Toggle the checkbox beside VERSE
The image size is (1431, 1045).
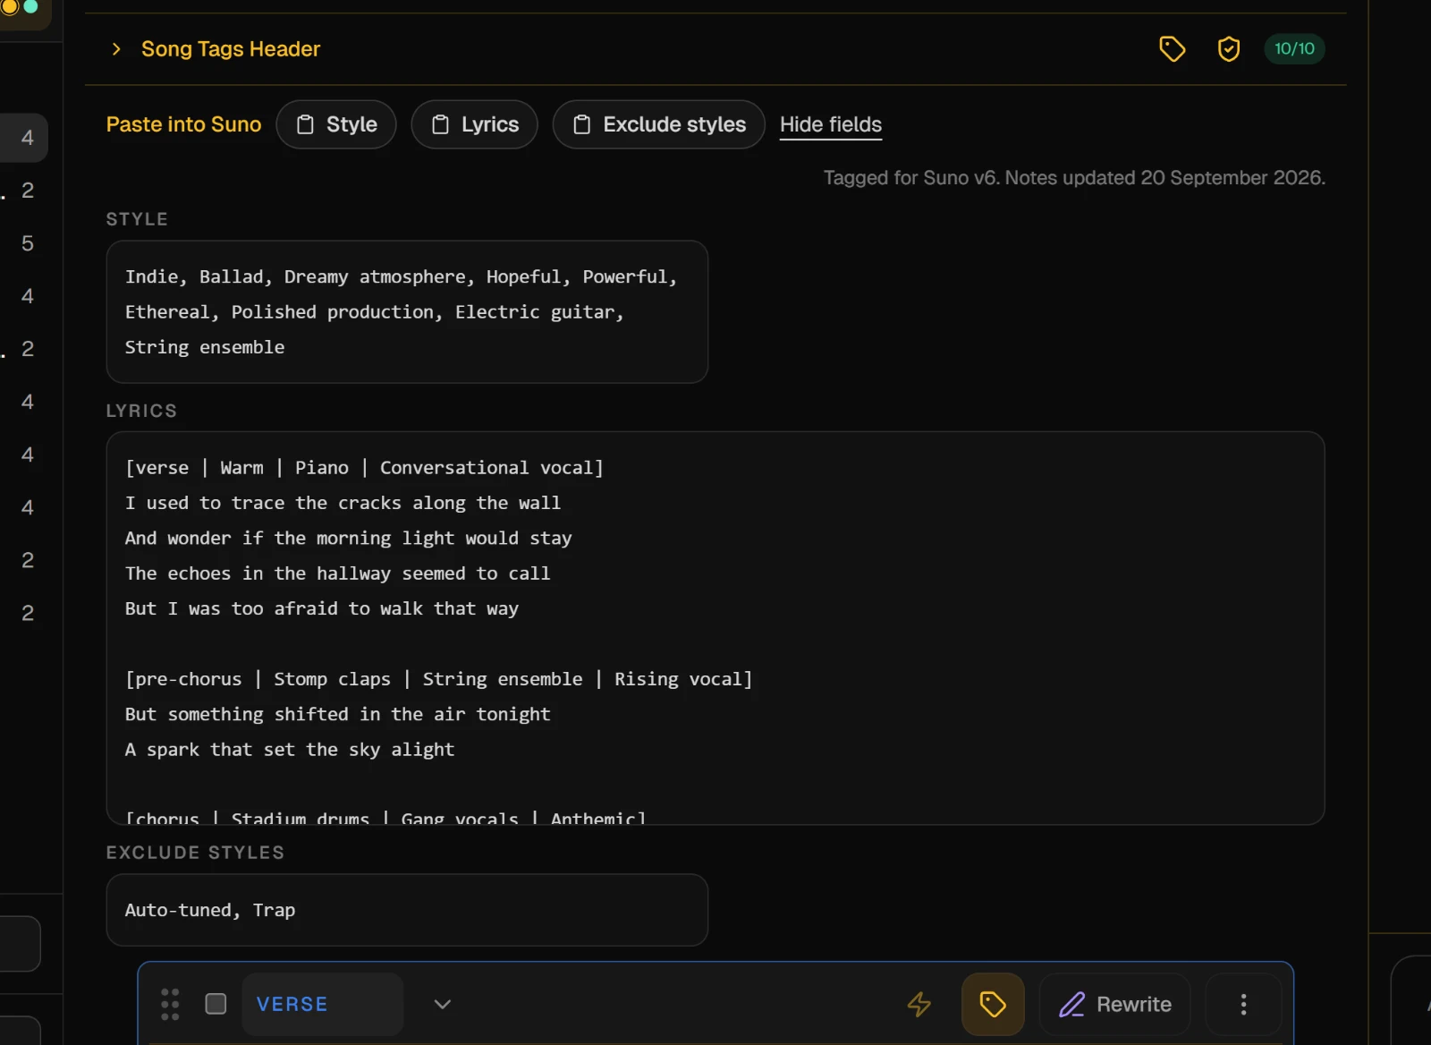tap(216, 1004)
